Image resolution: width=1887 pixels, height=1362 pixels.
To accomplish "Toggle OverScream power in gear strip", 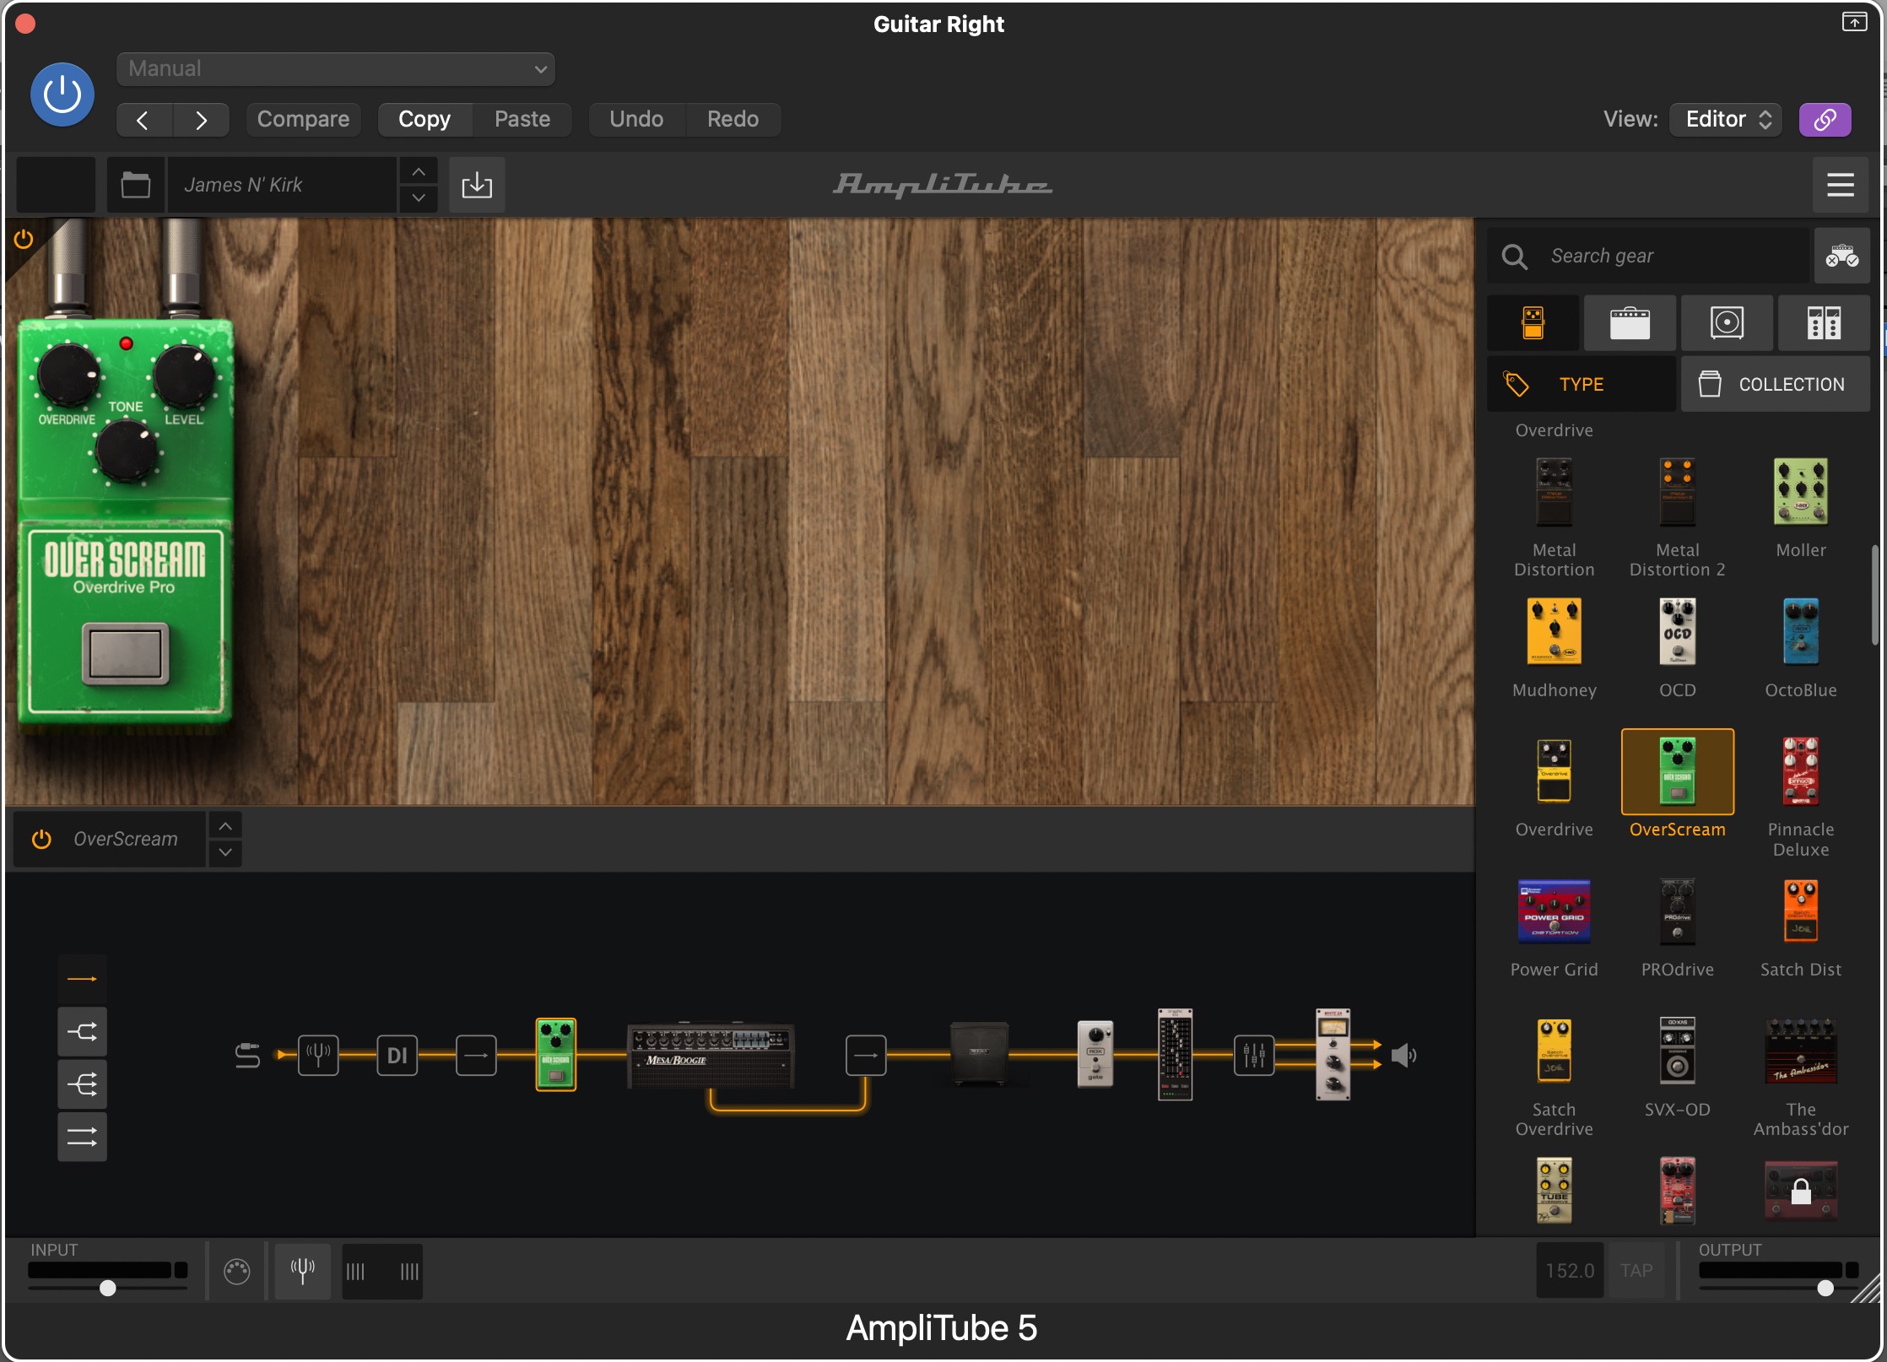I will [x=41, y=839].
